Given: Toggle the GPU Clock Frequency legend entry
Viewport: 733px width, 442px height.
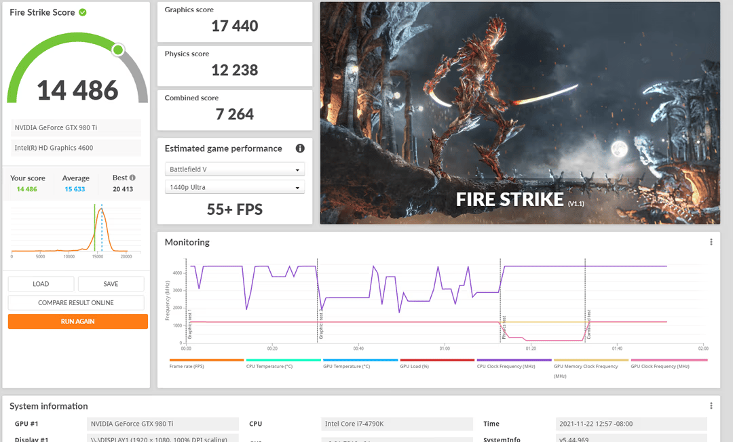Looking at the screenshot, I should pyautogui.click(x=669, y=363).
